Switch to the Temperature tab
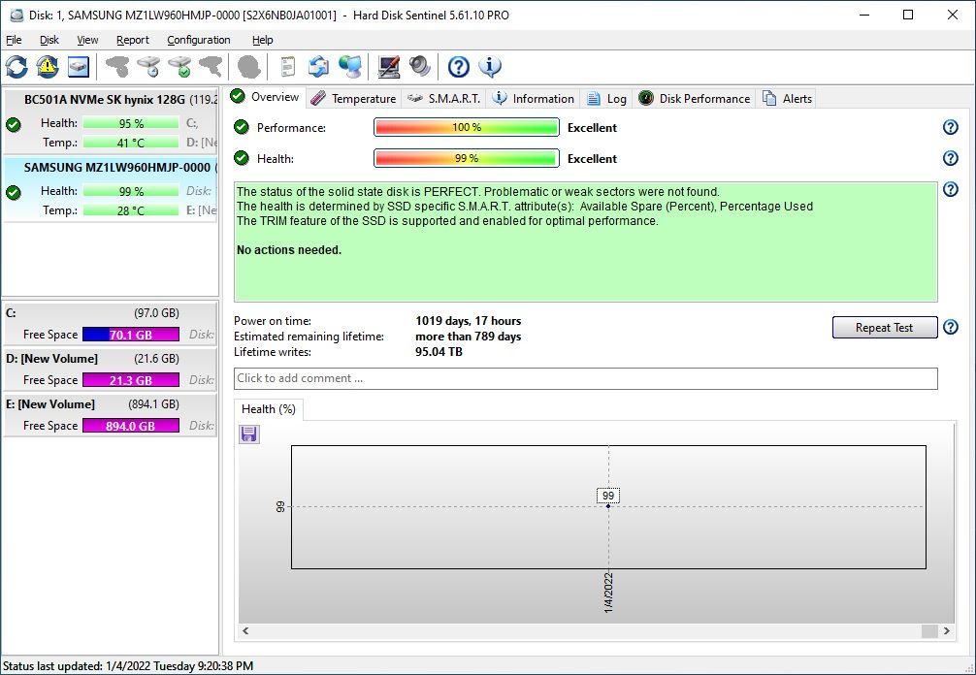Viewport: 976px width, 675px height. (x=353, y=98)
